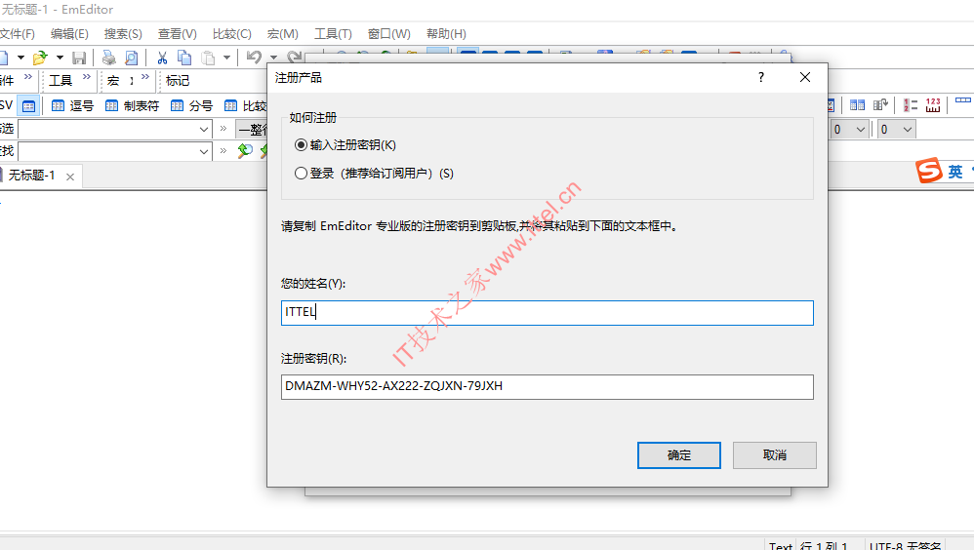Close the 注册产品 dialog
The image size is (974, 550).
(x=805, y=77)
